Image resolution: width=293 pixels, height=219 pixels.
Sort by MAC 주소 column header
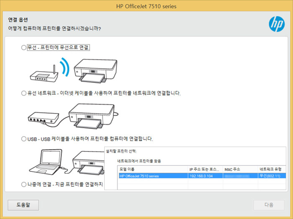[x=240, y=169]
